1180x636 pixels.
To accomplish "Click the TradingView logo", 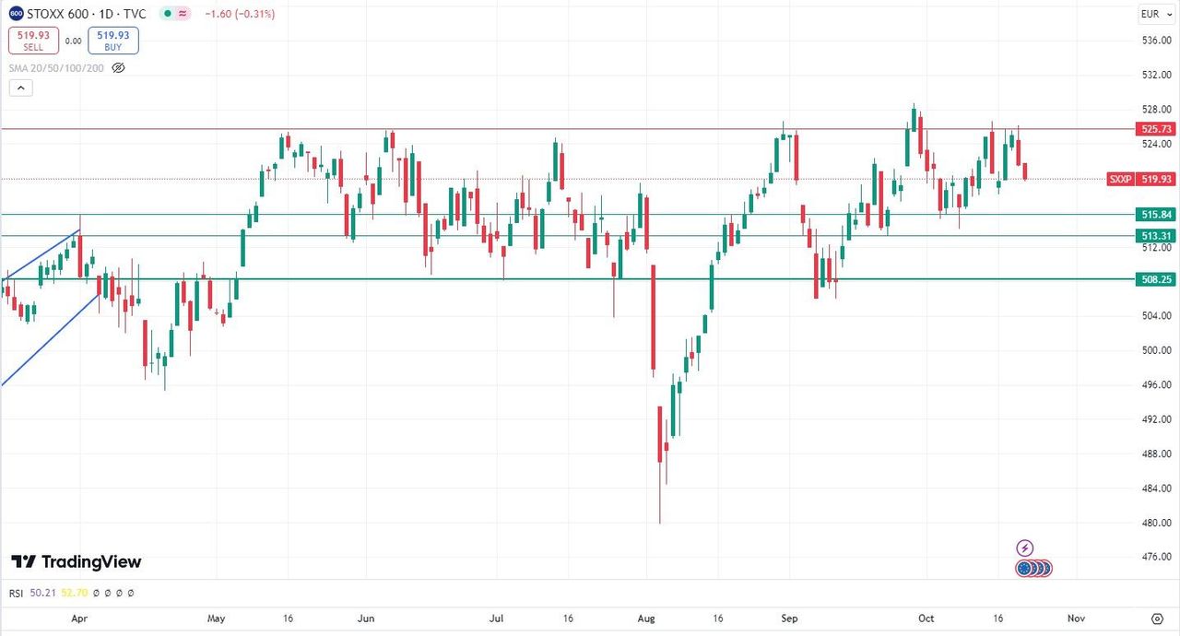I will click(77, 561).
